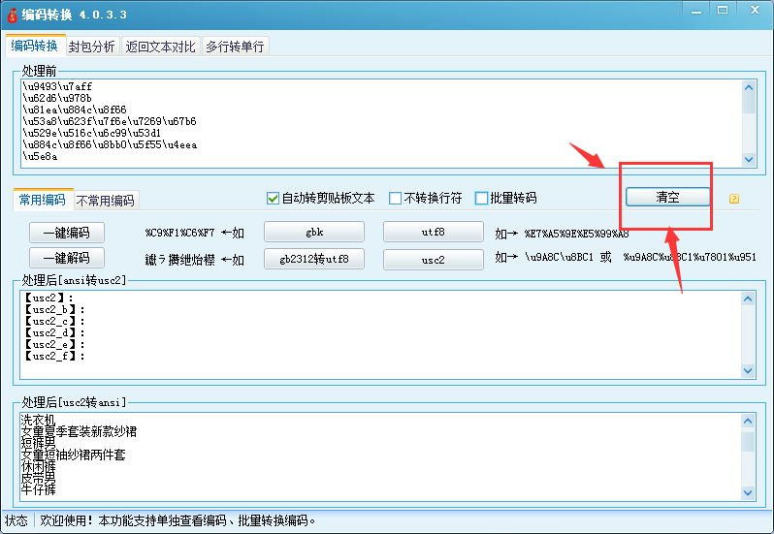Switch to 不常用编码 sub-tab

(107, 201)
